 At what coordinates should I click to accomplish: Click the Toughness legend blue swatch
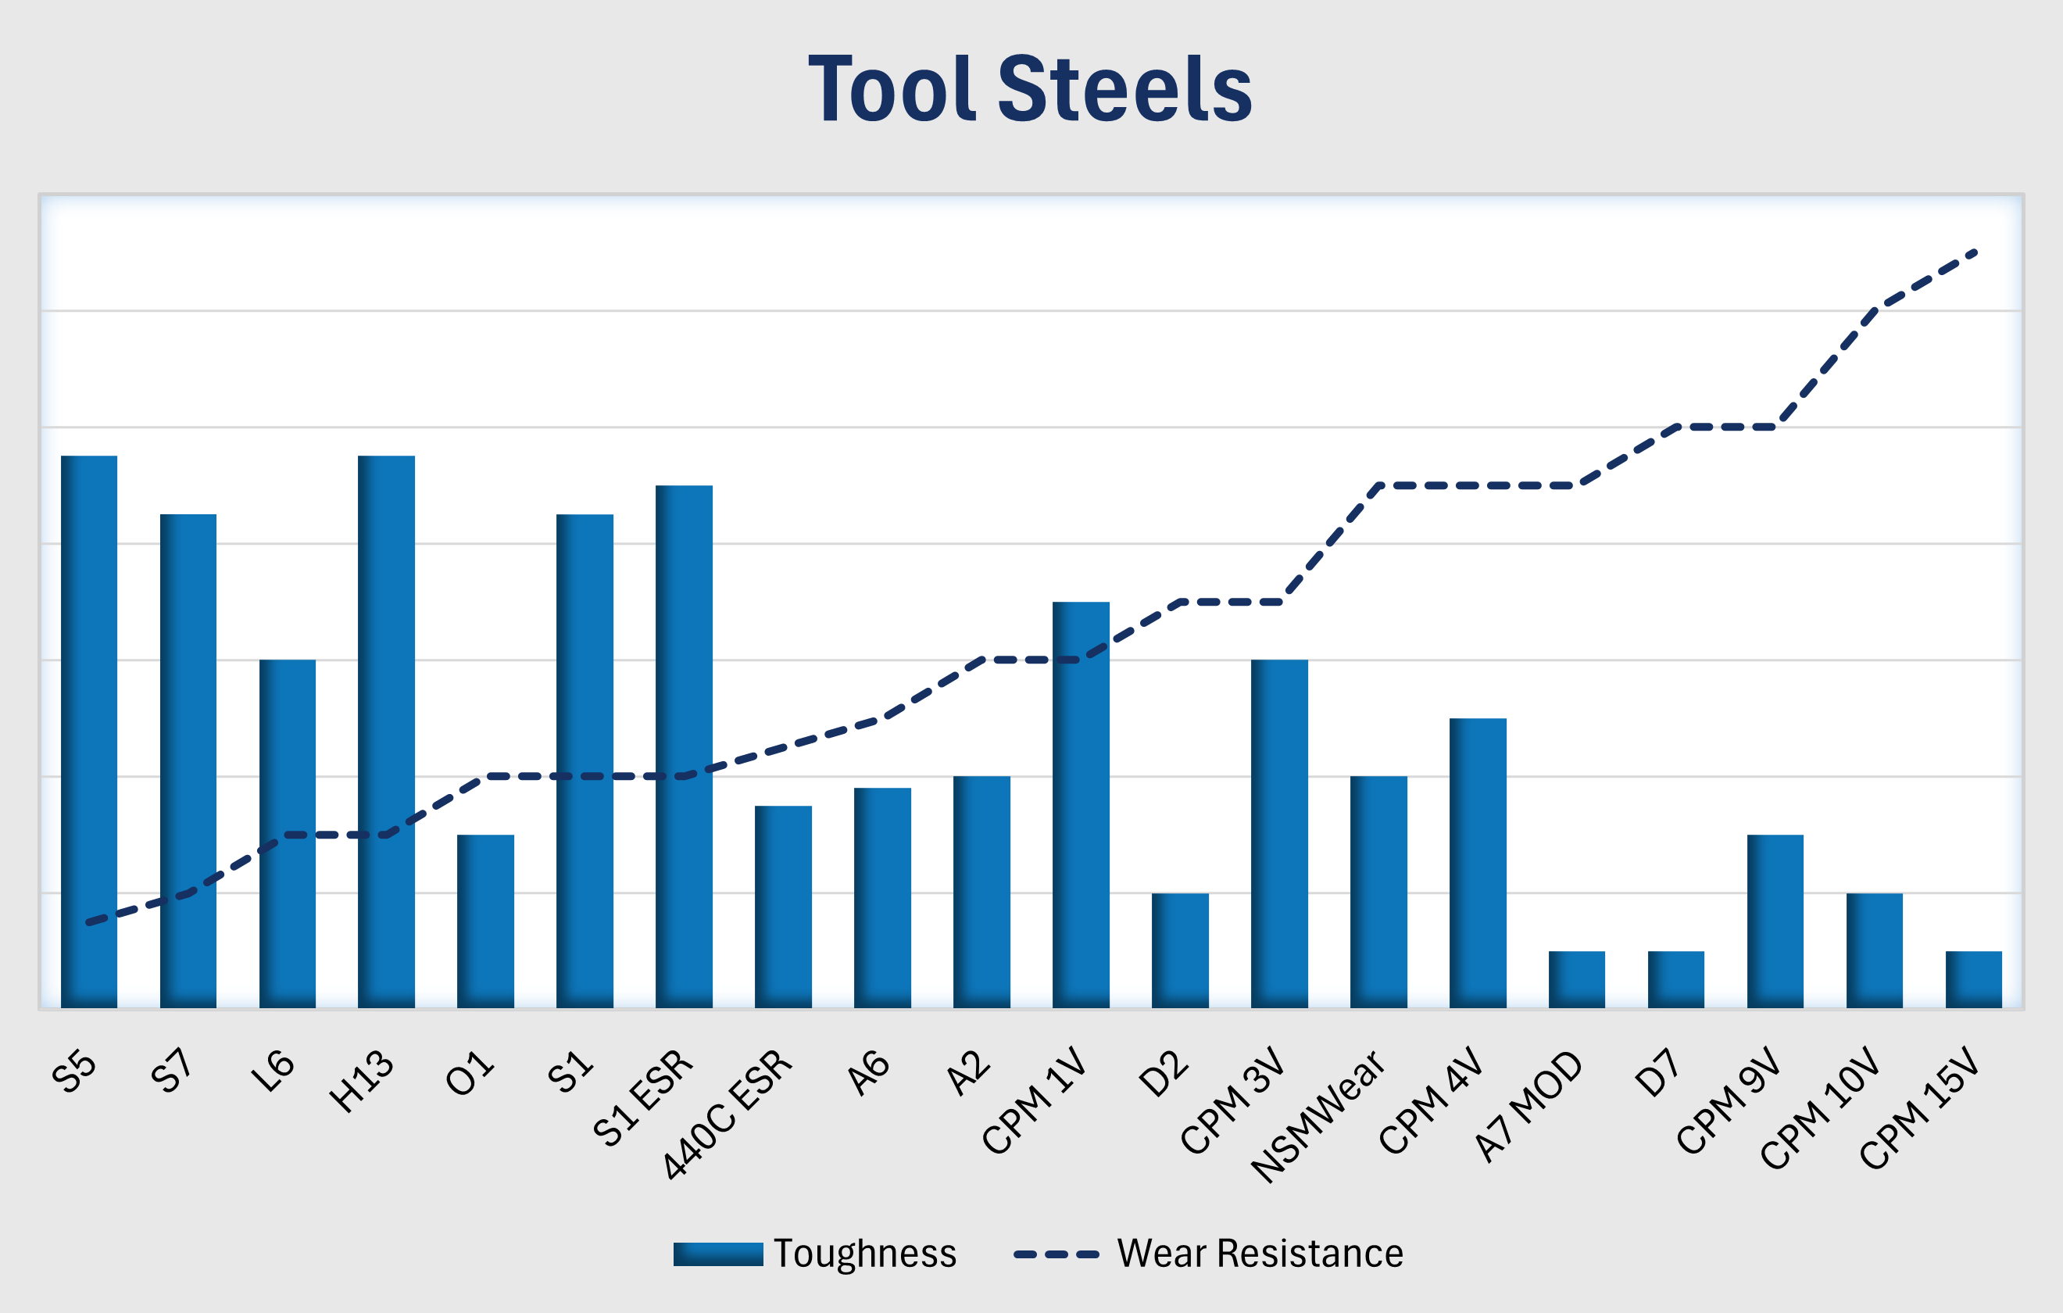point(717,1254)
